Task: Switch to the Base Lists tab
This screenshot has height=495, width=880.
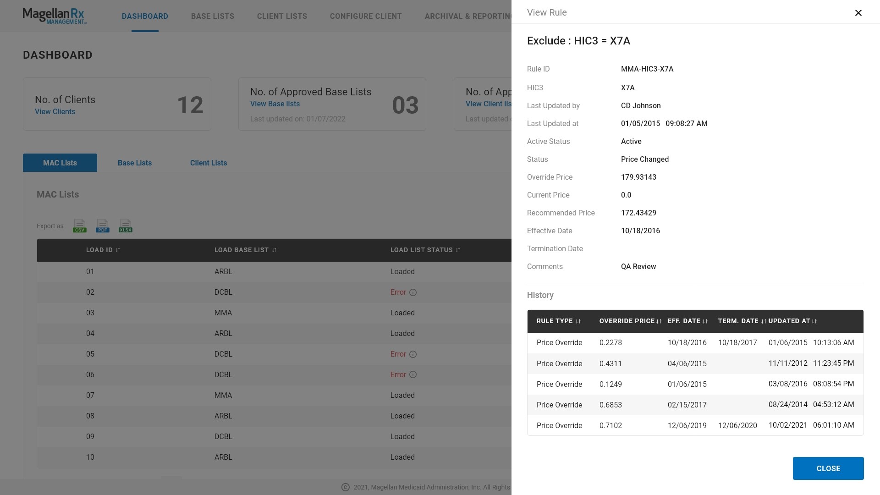Action: click(134, 163)
